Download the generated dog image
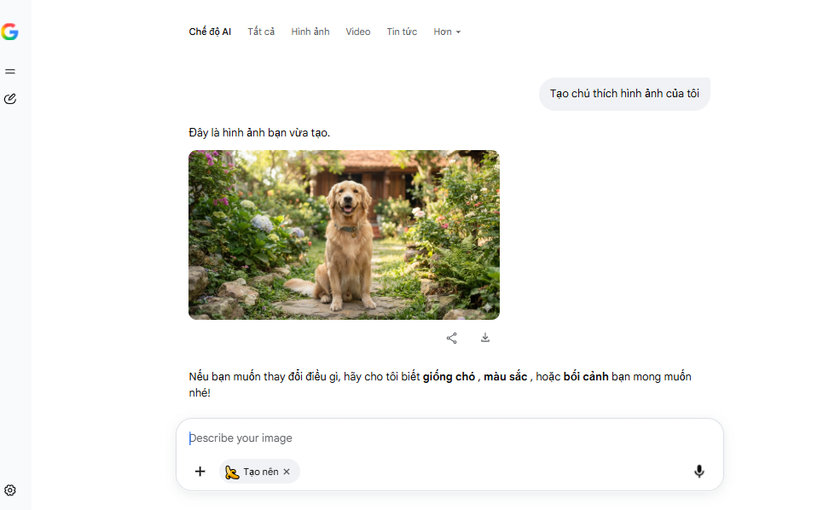829x510 pixels. pos(484,338)
